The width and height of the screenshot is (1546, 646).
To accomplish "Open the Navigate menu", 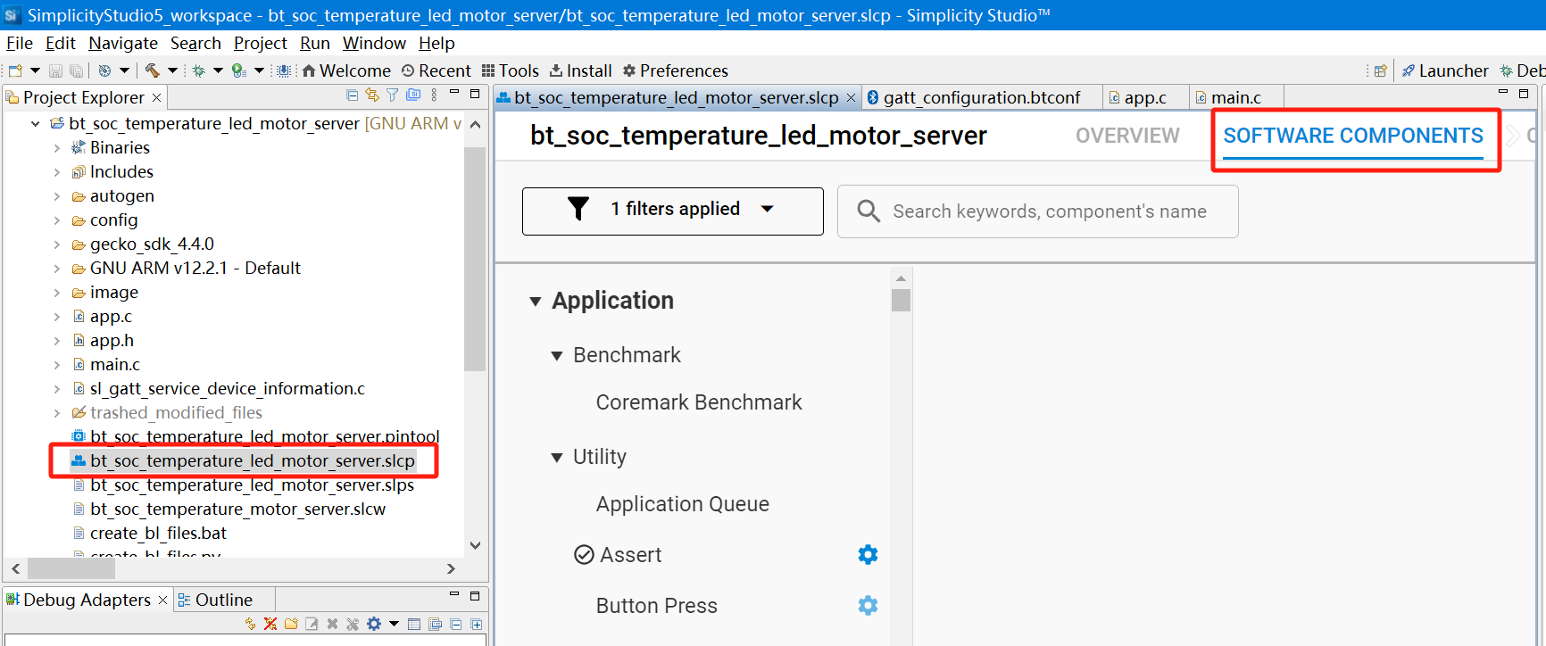I will pos(123,43).
